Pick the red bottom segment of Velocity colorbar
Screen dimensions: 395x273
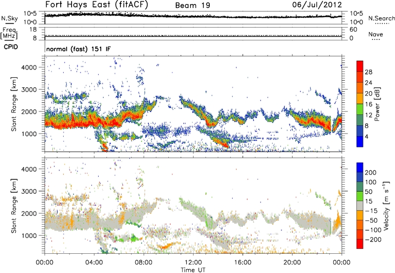360,244
